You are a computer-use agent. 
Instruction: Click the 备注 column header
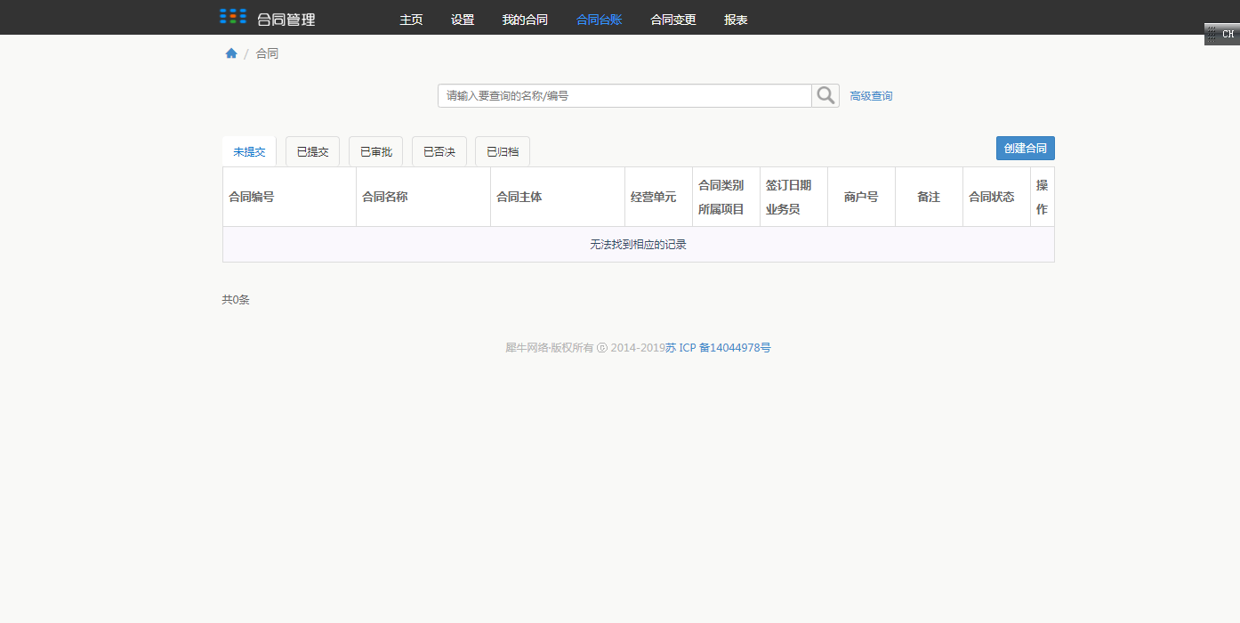point(929,197)
